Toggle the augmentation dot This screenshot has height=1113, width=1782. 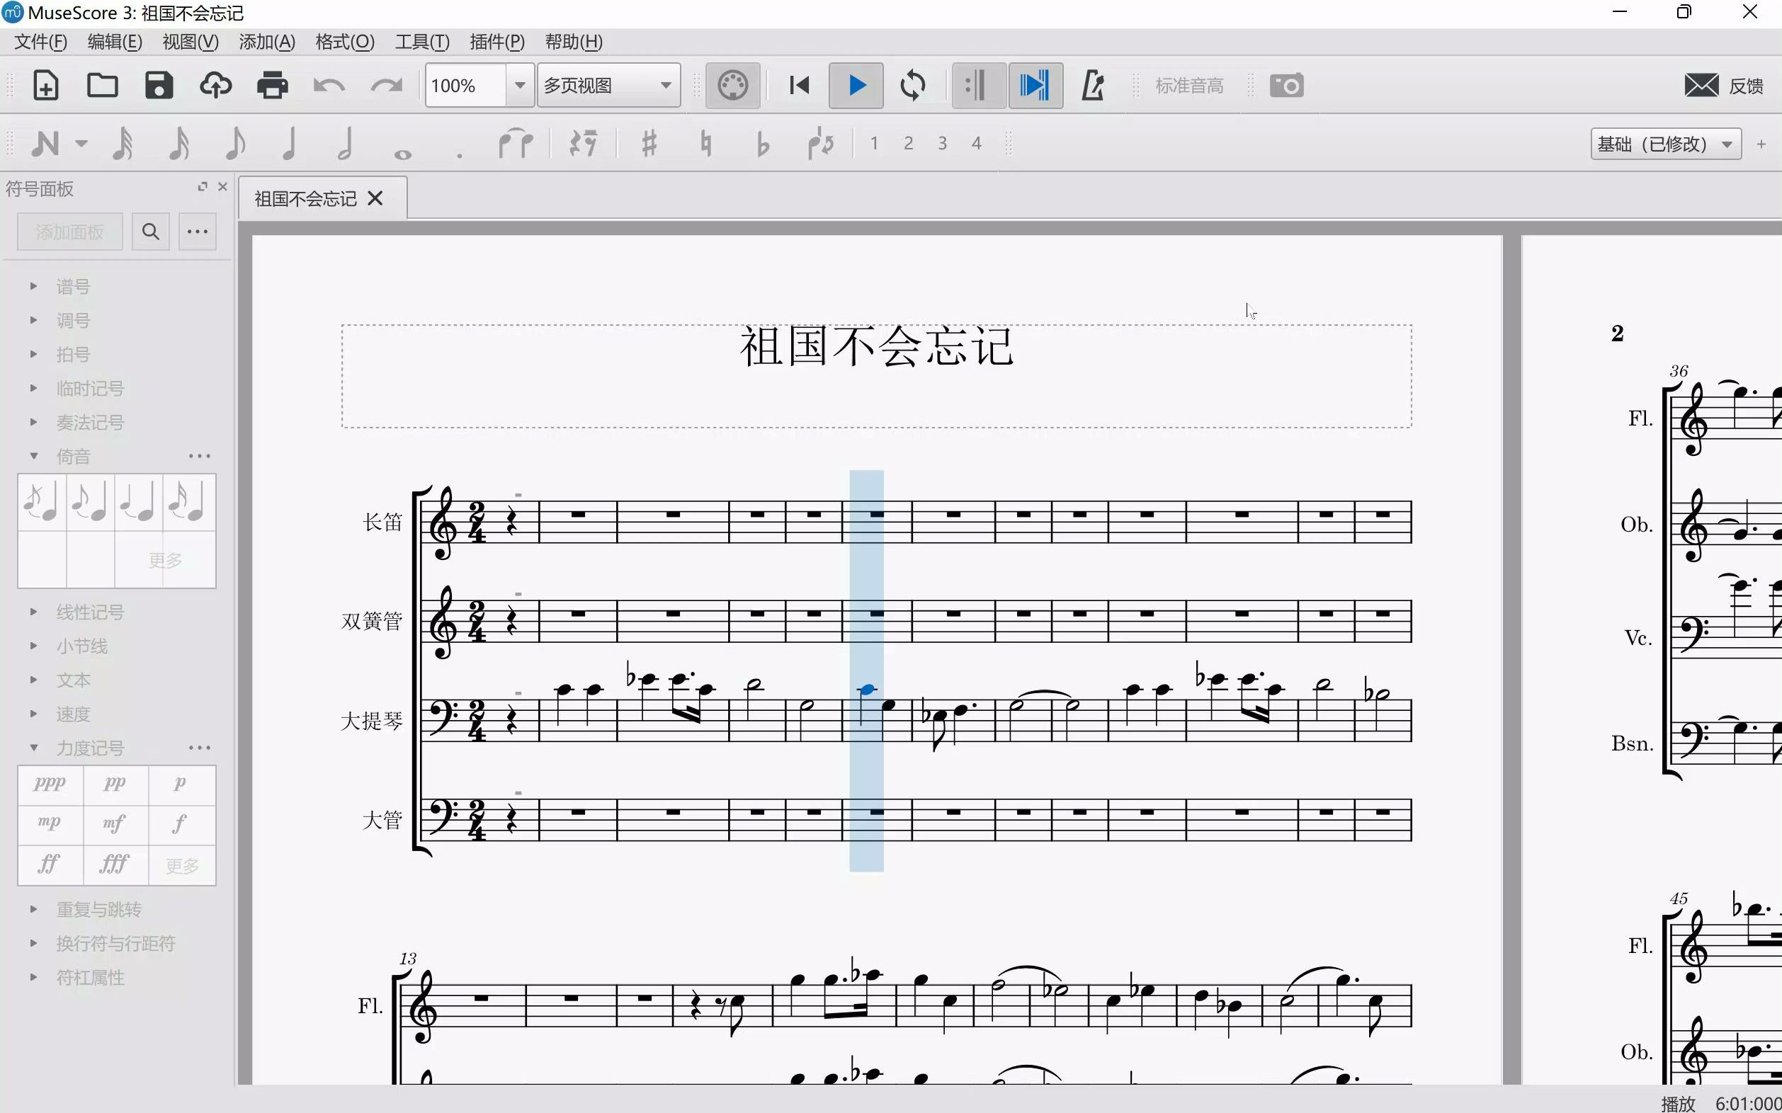pos(459,154)
